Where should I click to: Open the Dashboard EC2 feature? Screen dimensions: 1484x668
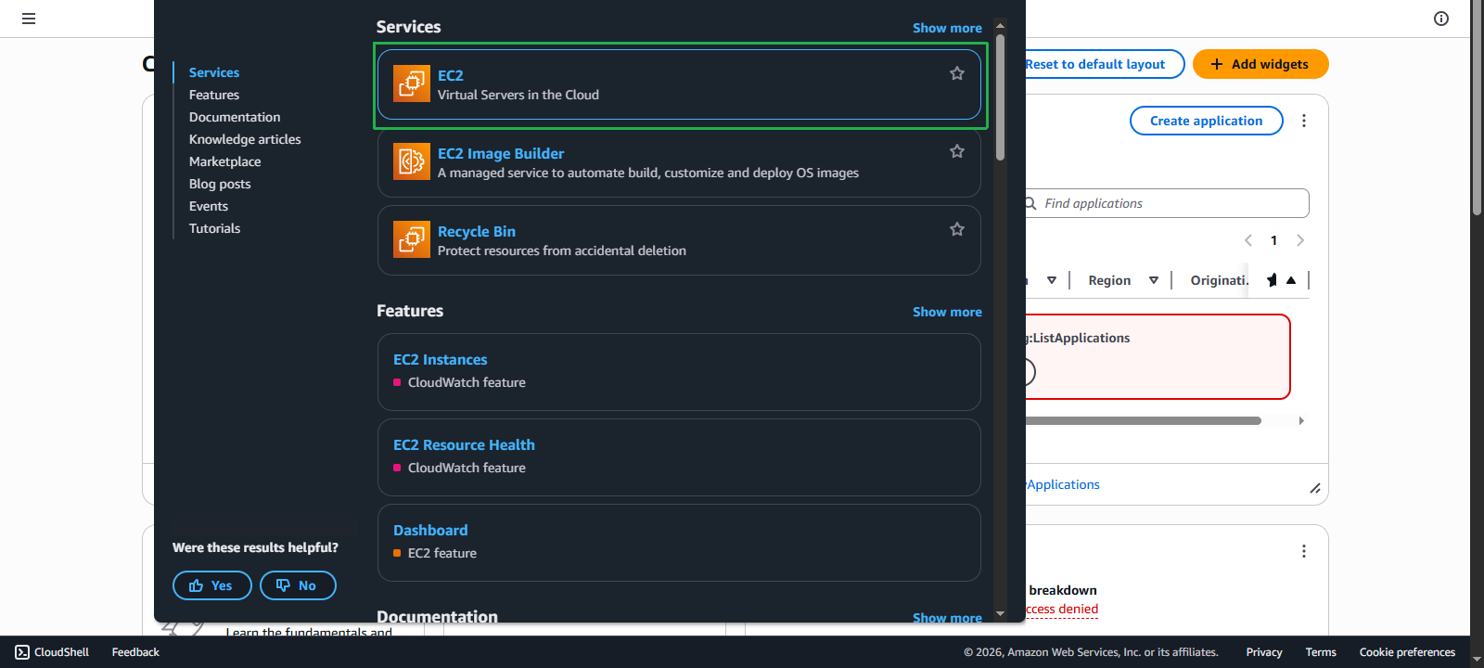tap(430, 530)
